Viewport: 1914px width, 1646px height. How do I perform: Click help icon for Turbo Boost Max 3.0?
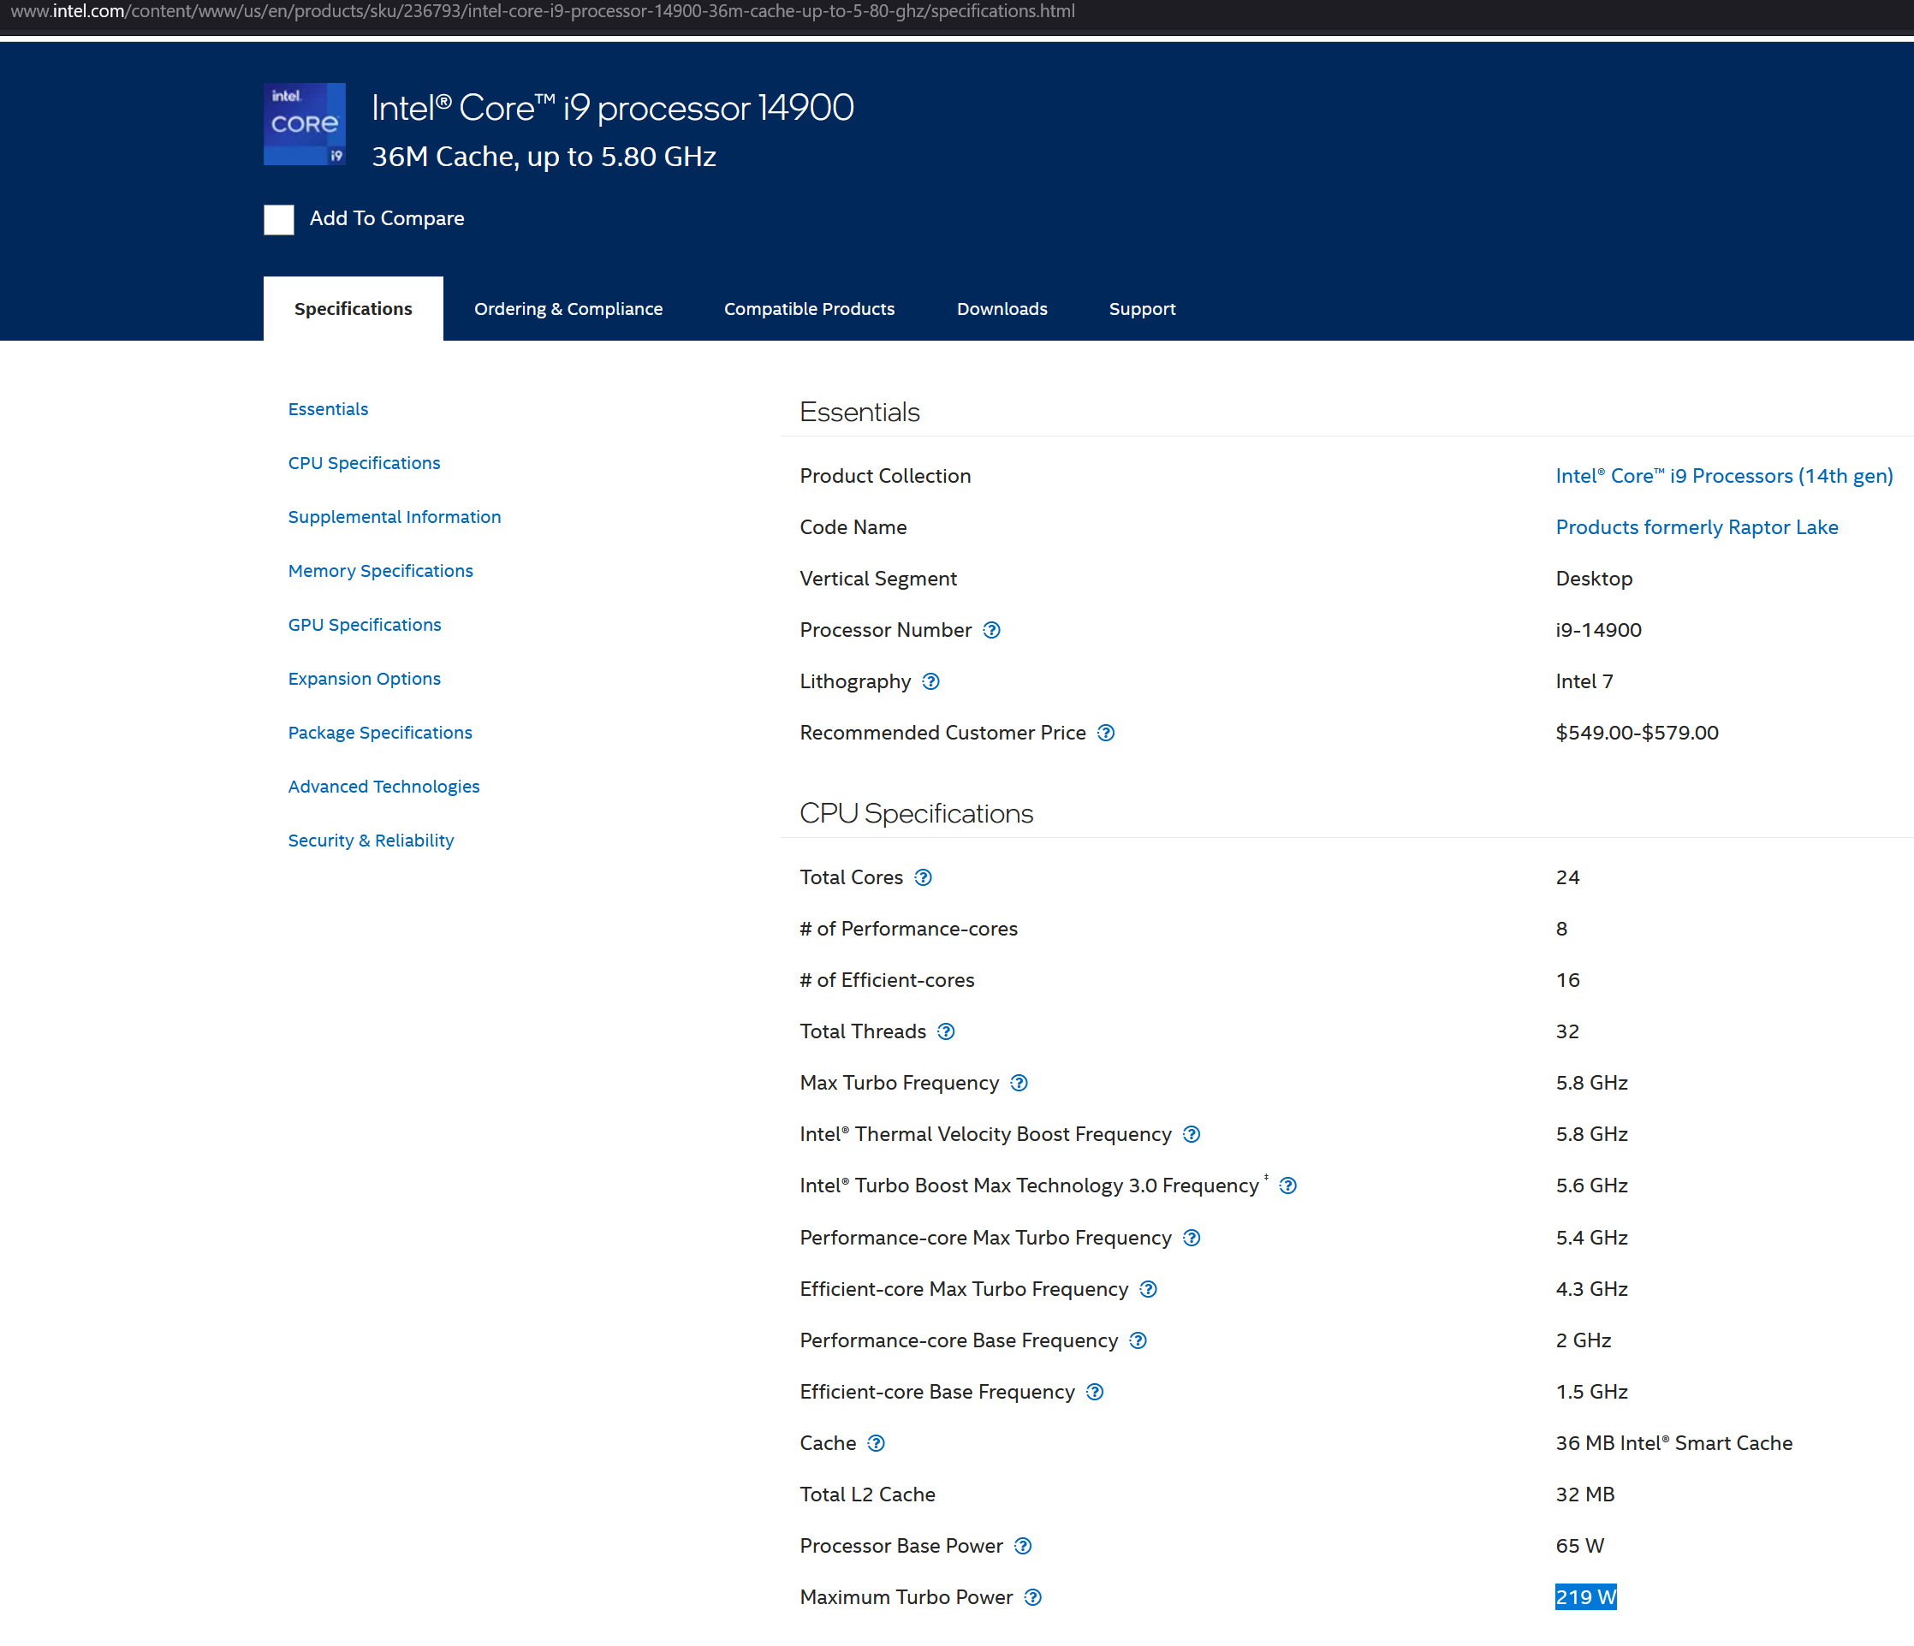point(1287,1186)
